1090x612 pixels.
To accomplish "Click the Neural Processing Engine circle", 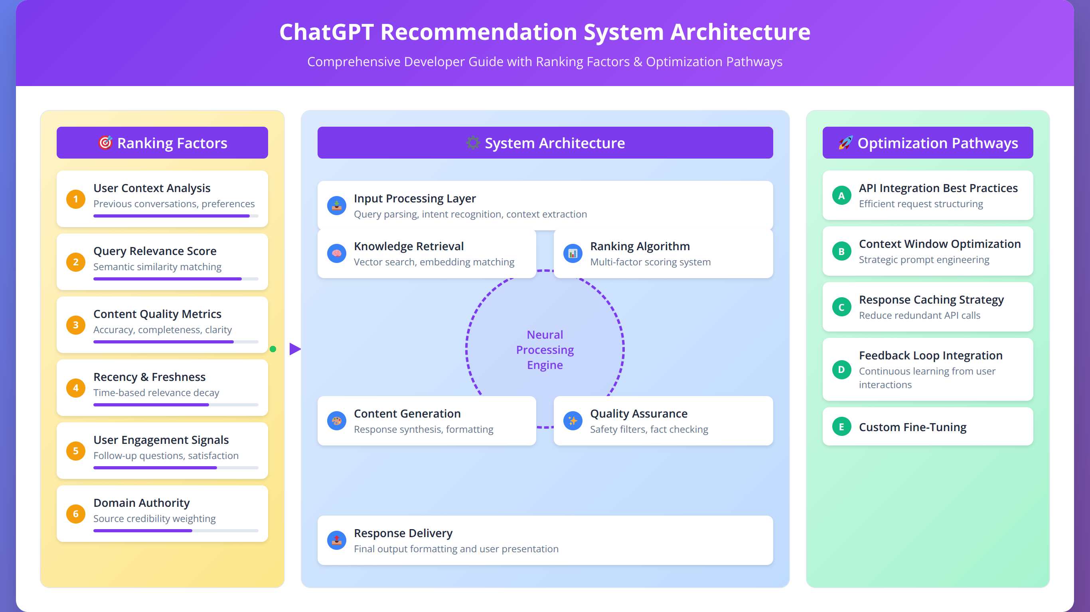I will pyautogui.click(x=545, y=349).
